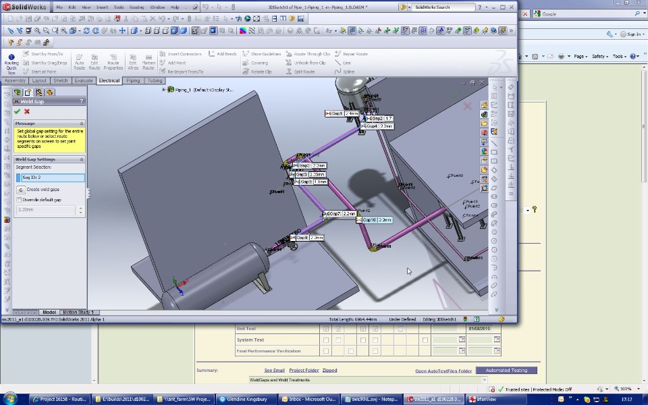Switch to the Piping tab
This screenshot has height=405, width=648.
click(133, 80)
